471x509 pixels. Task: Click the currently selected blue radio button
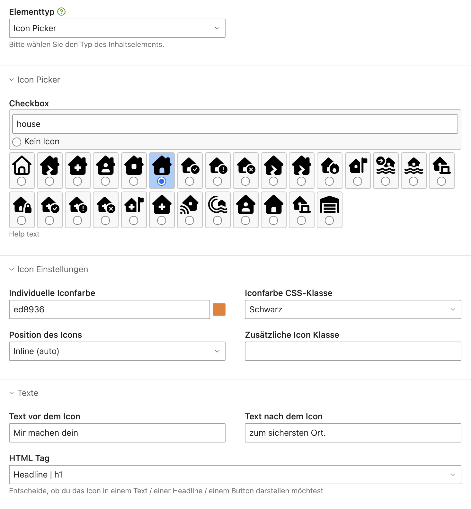coord(162,181)
